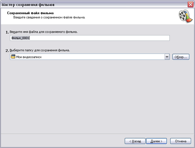Image resolution: width=195 pixels, height=148 pixels.
Task: Click the step number 1 marker
Action: point(7,32)
